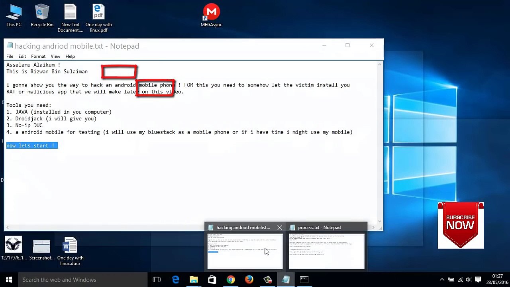Open the Edit menu in Notepad

(x=22, y=57)
